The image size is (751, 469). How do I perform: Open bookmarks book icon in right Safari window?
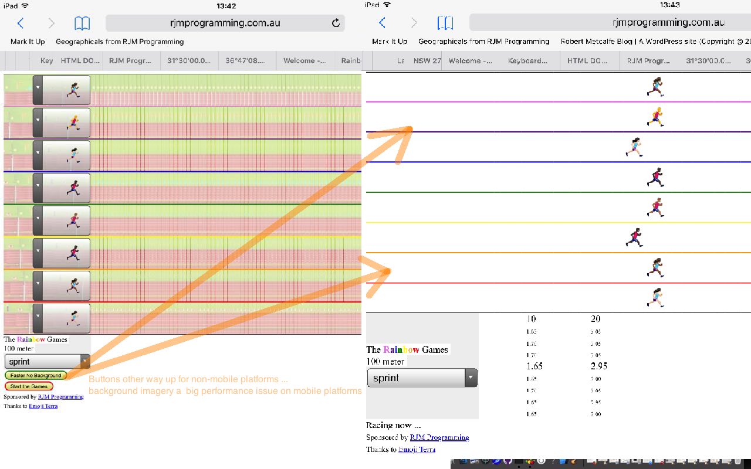click(445, 23)
